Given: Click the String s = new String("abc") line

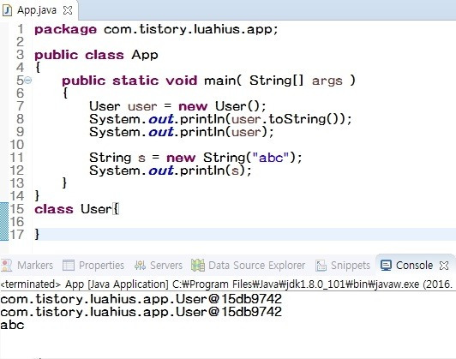Looking at the screenshot, I should [195, 158].
